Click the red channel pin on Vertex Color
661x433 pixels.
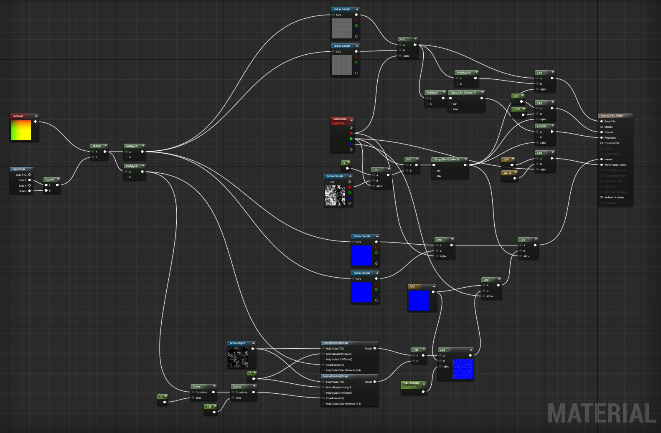point(351,133)
